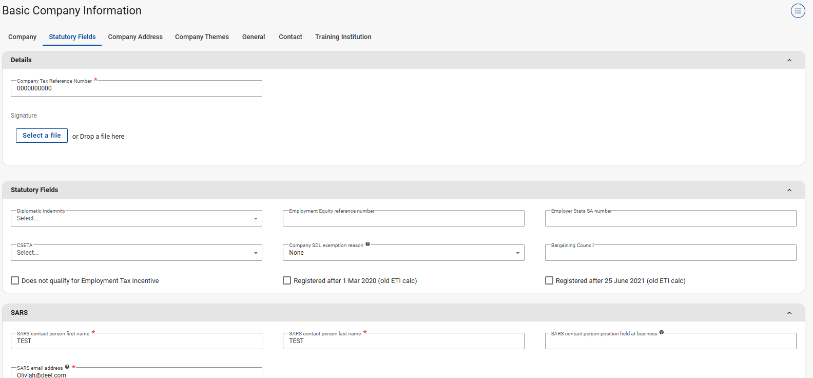Click help icon beside SARS email address
Image resolution: width=813 pixels, height=378 pixels.
(67, 367)
